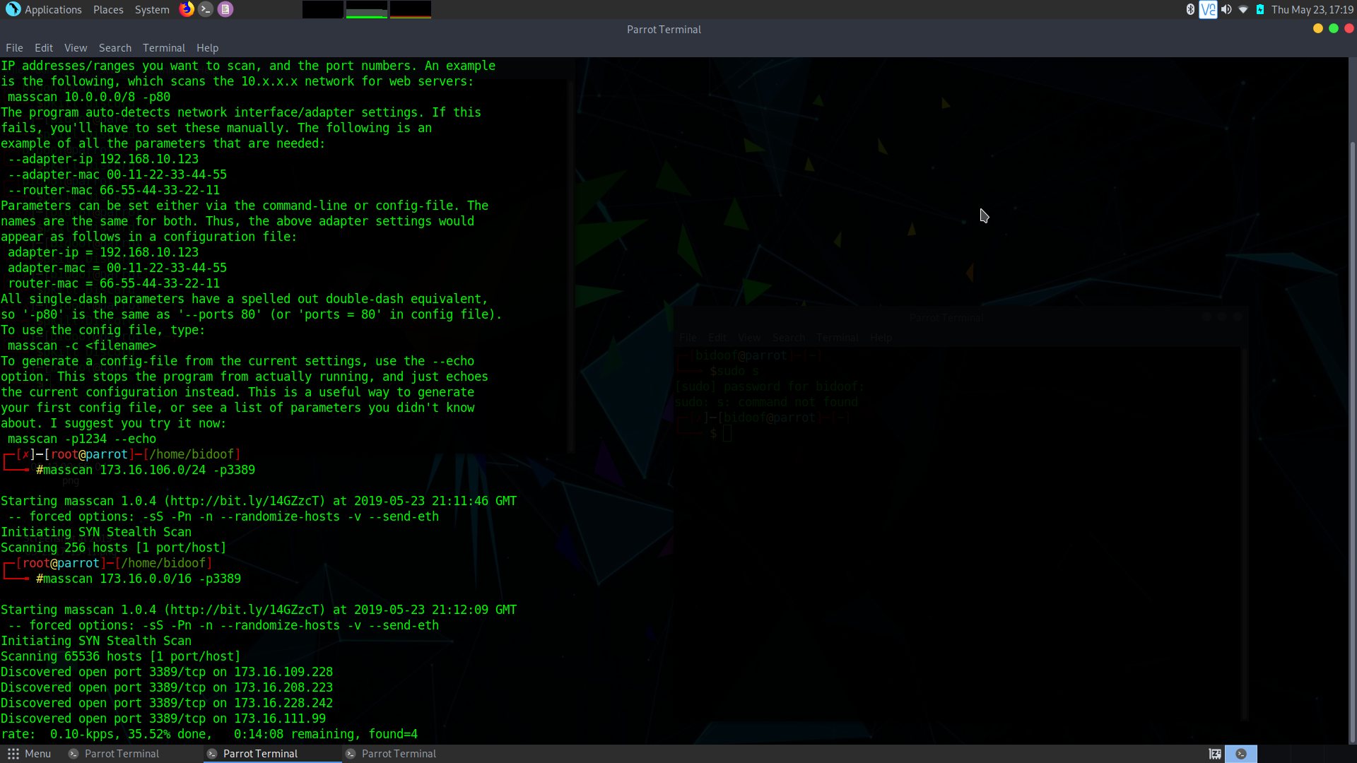
Task: Open the Applications menu
Action: [53, 9]
